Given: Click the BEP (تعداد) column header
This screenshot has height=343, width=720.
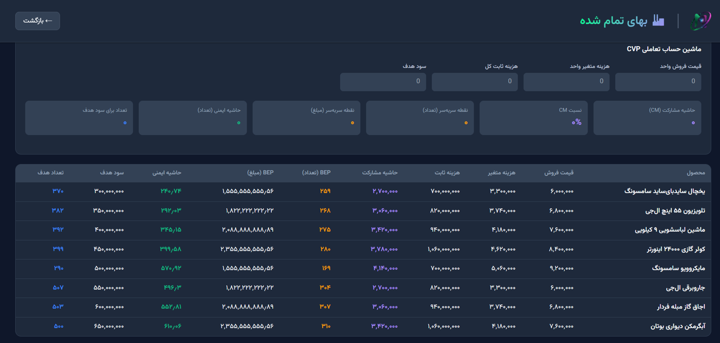Looking at the screenshot, I should coord(316,173).
